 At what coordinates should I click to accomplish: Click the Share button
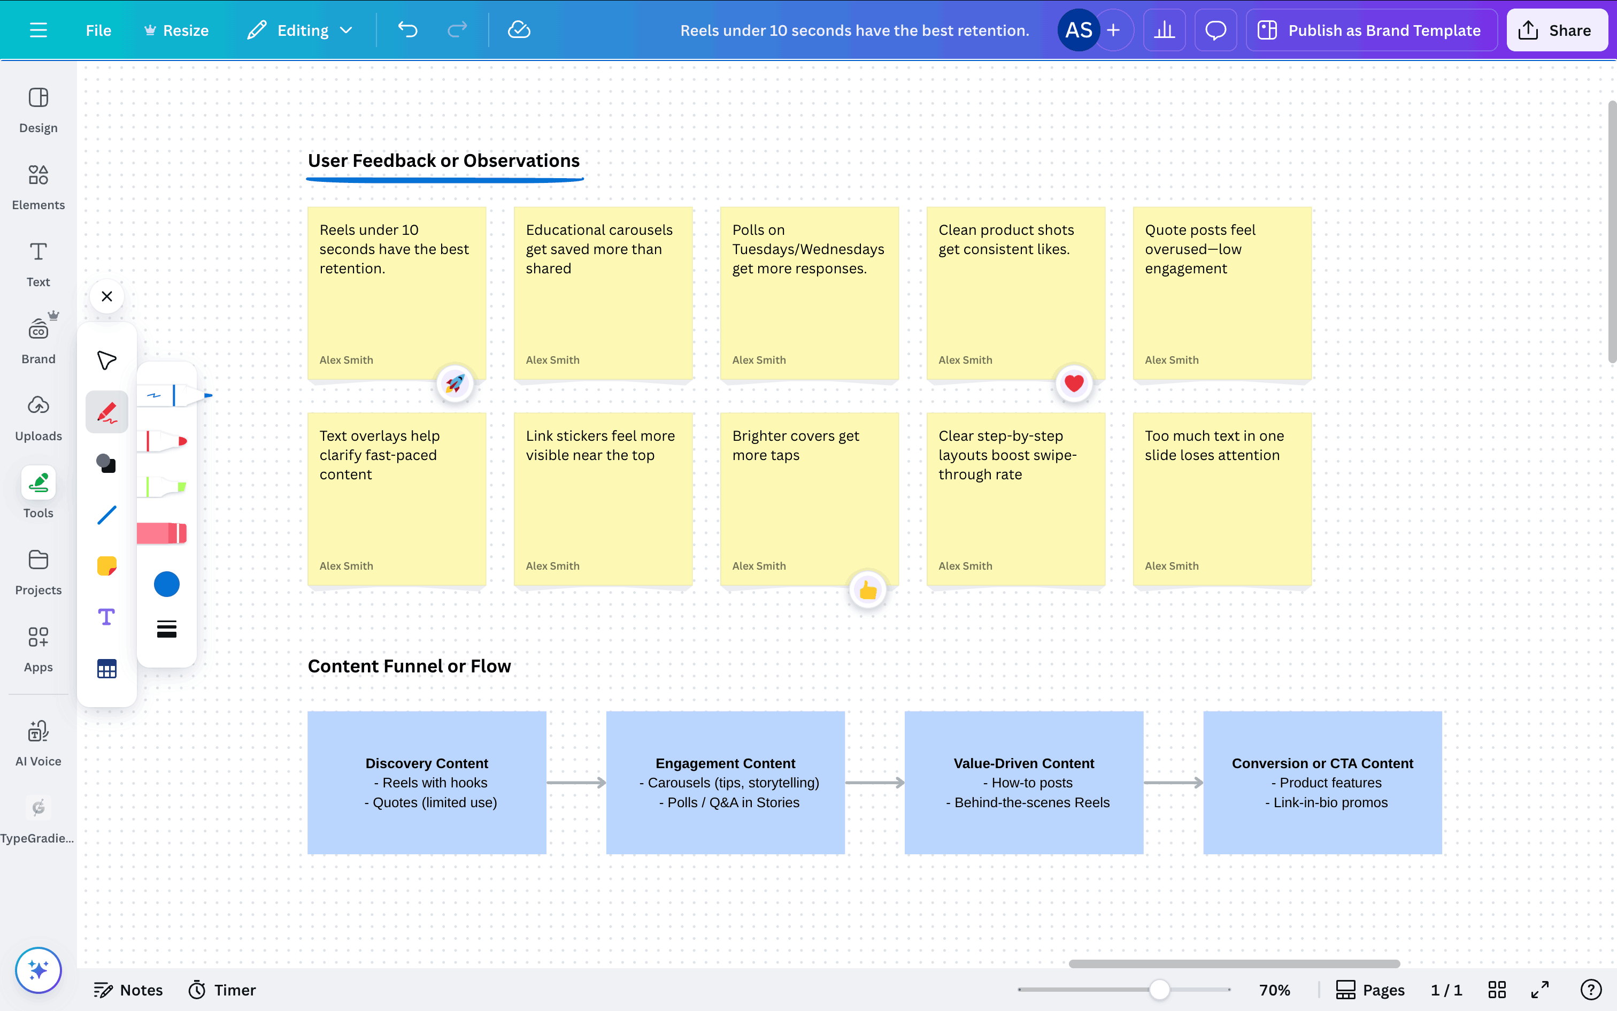pyautogui.click(x=1556, y=30)
